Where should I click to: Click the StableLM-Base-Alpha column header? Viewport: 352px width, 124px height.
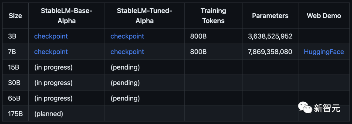66,16
